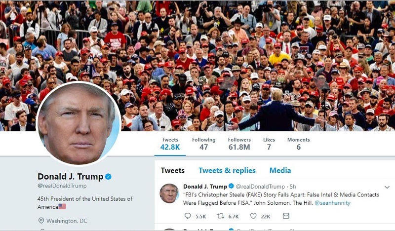The width and height of the screenshot is (395, 231).
Task: Click the @seanhannity mention link
Action: point(332,203)
